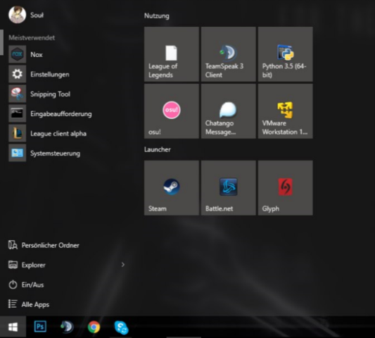This screenshot has height=338, width=375.
Task: Open the Steam tile
Action: tap(172, 188)
